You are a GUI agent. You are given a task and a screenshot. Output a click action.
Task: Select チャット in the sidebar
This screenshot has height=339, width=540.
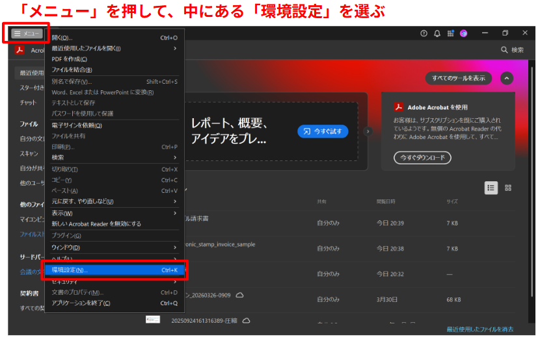tap(28, 103)
